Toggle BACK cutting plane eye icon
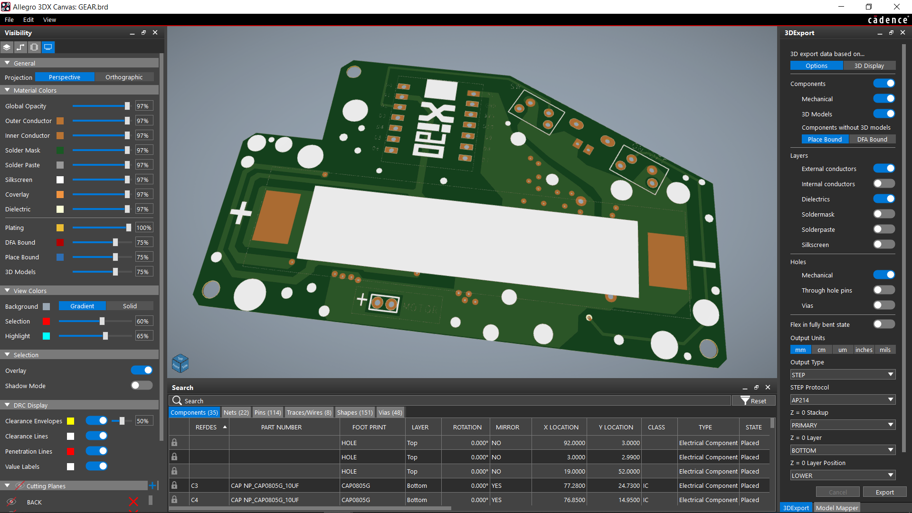This screenshot has height=513, width=912. [11, 502]
